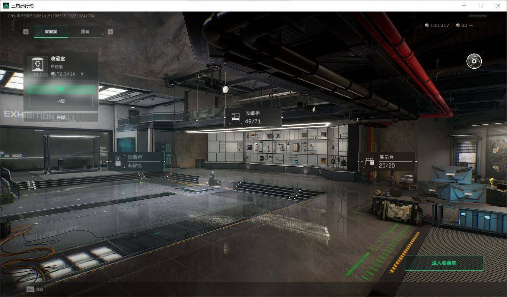Click 进入收藏室 to enter the room
This screenshot has height=297, width=507.
tap(444, 263)
